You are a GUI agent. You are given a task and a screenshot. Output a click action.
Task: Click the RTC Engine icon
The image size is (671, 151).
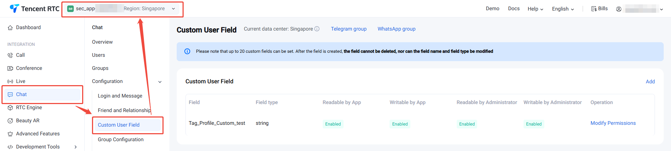(x=10, y=108)
